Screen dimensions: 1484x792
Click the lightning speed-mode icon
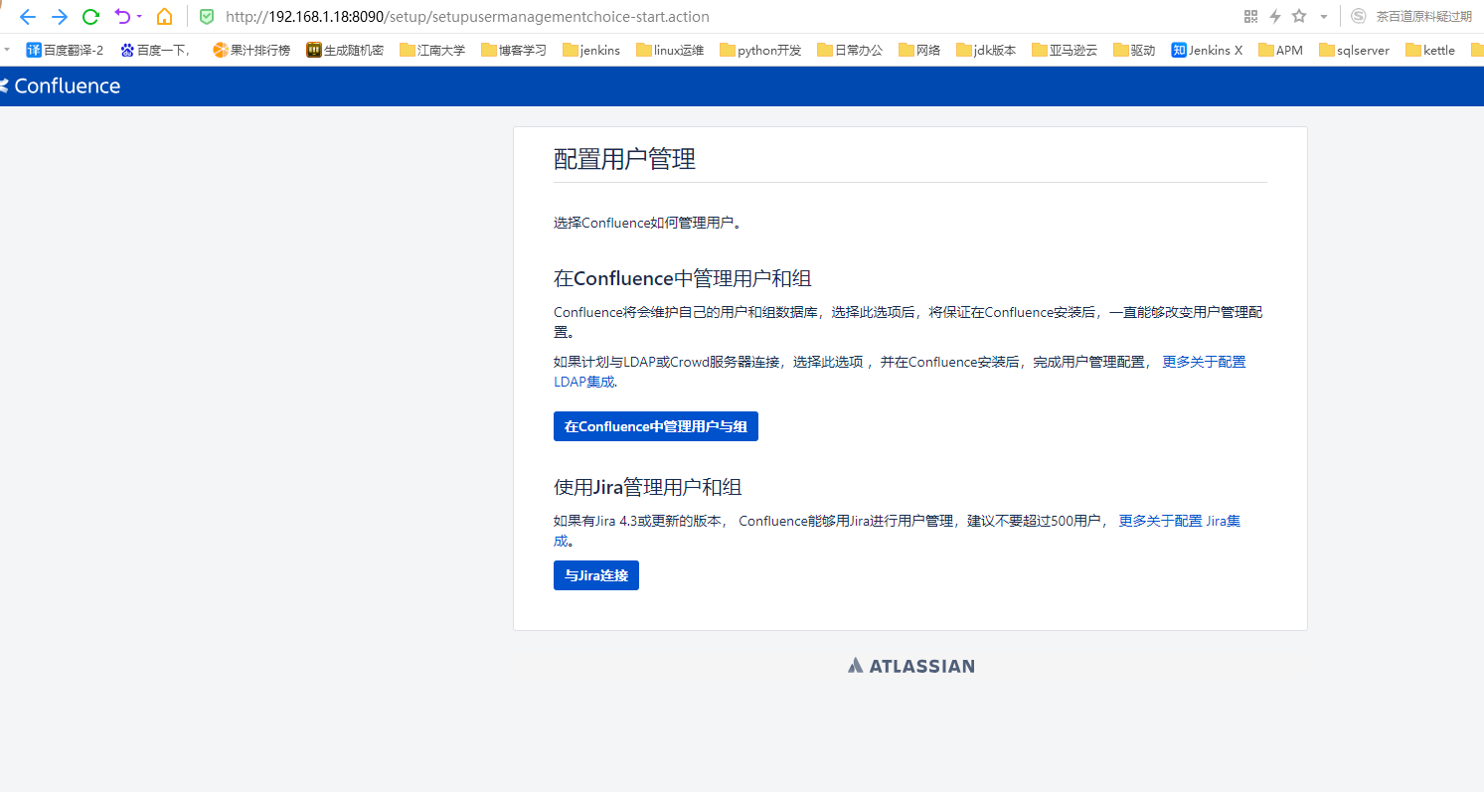click(x=1275, y=17)
